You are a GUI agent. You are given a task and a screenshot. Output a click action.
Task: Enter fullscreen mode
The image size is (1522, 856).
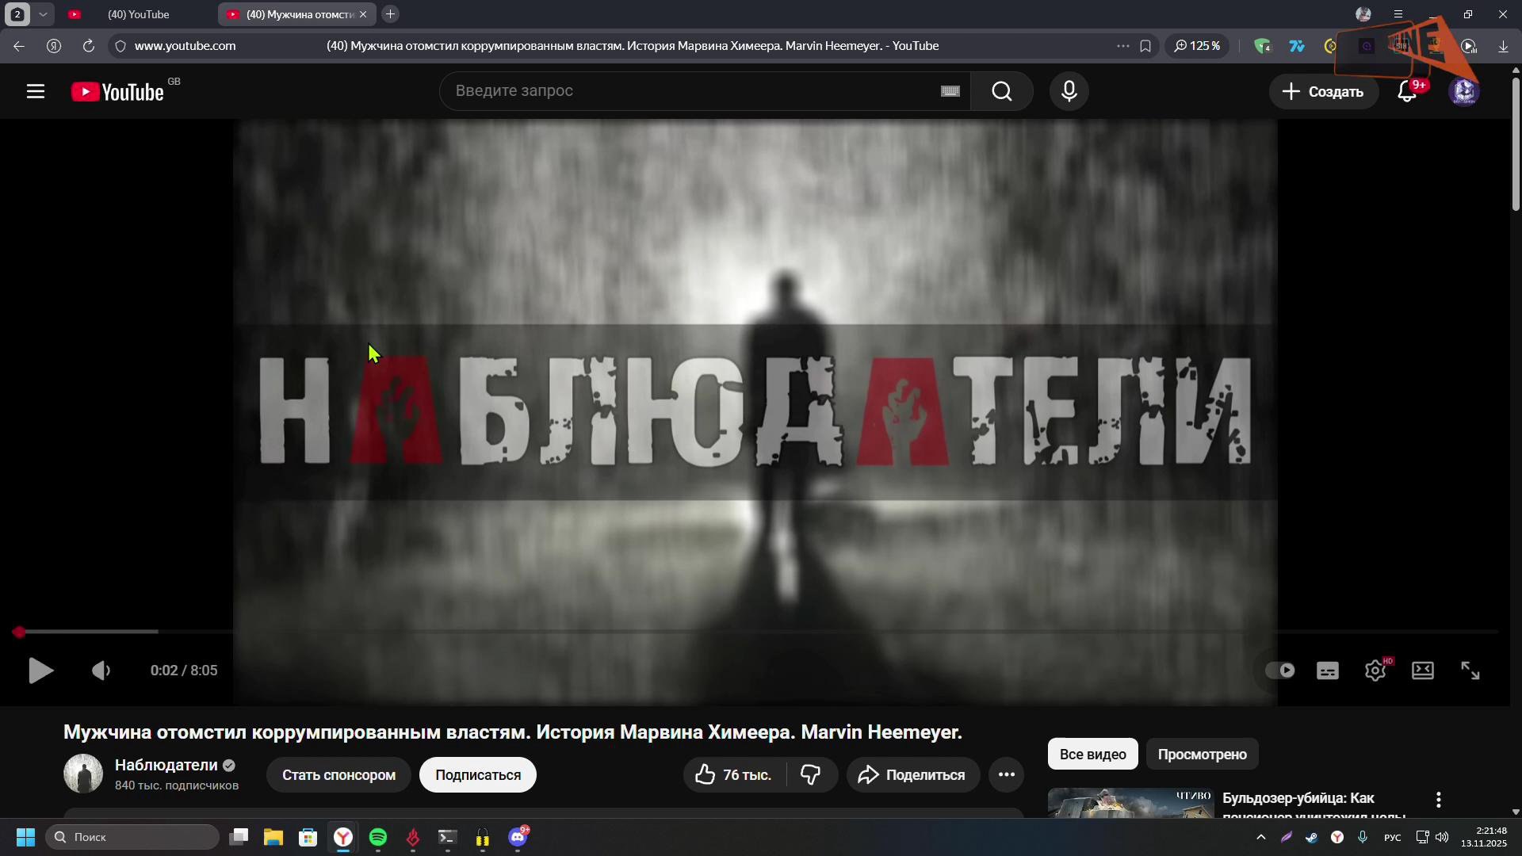[1470, 671]
